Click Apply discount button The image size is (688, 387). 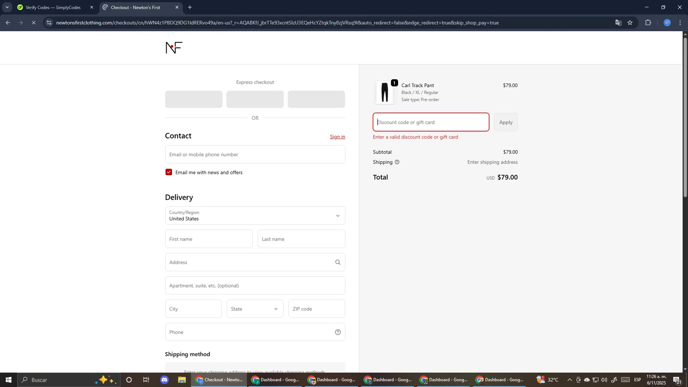click(505, 122)
